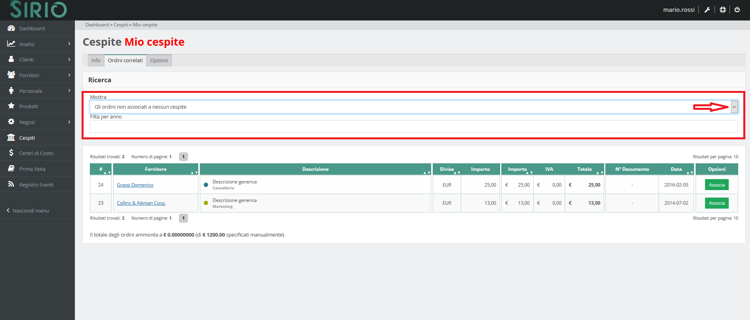Click blue Cancelleria category dot
This screenshot has width=750, height=320.
(206, 185)
